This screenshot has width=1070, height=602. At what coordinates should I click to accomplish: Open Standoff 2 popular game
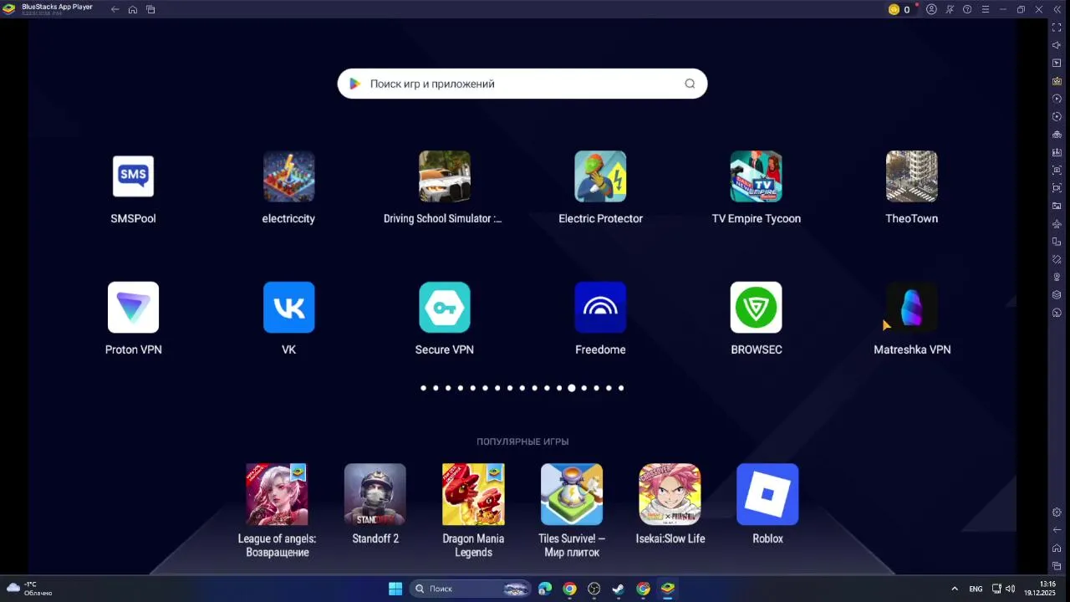375,494
